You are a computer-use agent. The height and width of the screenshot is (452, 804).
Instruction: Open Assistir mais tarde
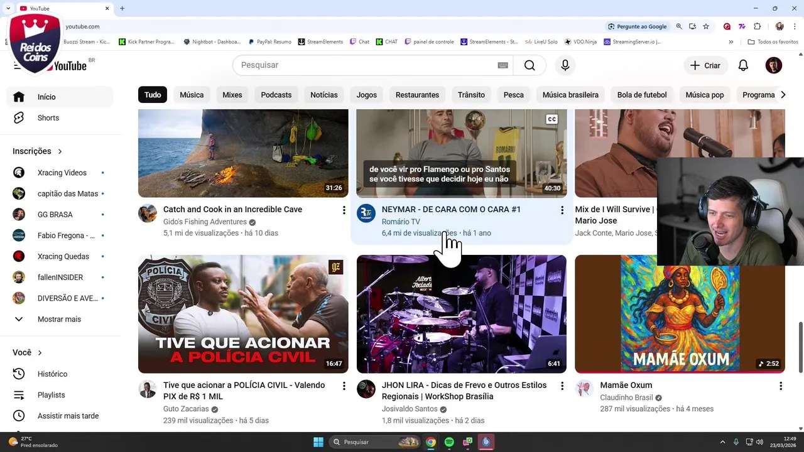click(x=60, y=416)
